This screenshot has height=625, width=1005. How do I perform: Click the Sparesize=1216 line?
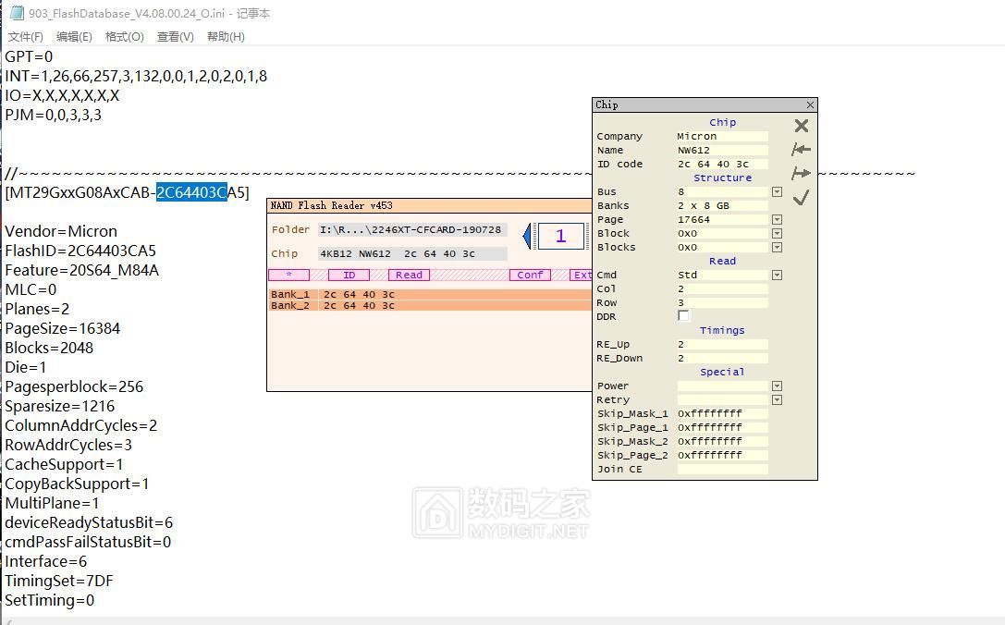pos(59,407)
